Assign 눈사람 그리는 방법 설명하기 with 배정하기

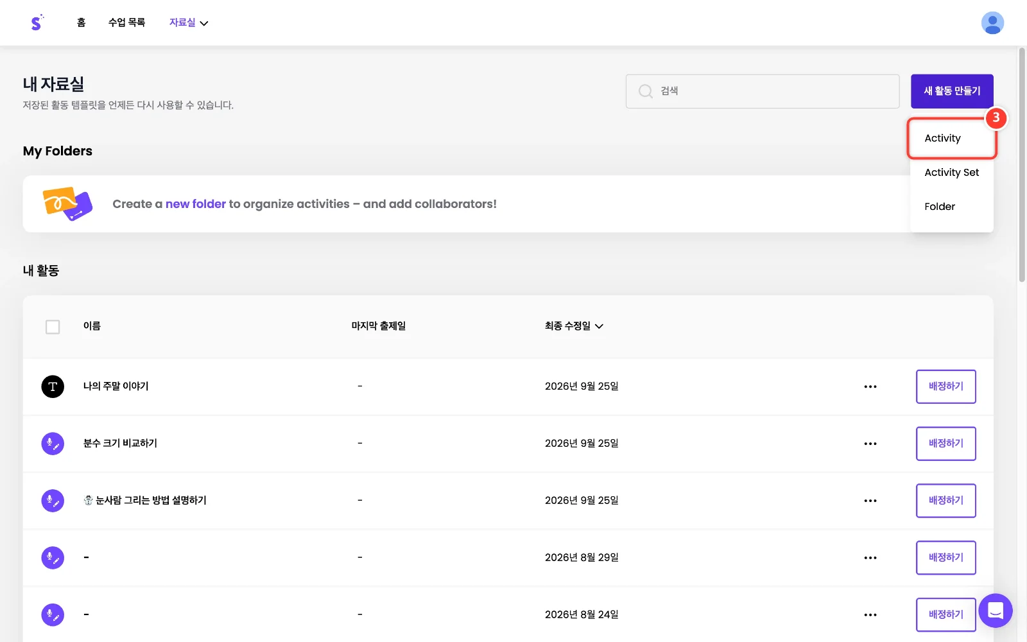[946, 501]
